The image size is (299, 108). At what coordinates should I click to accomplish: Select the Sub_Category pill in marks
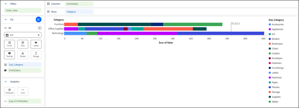pyautogui.click(x=24, y=65)
